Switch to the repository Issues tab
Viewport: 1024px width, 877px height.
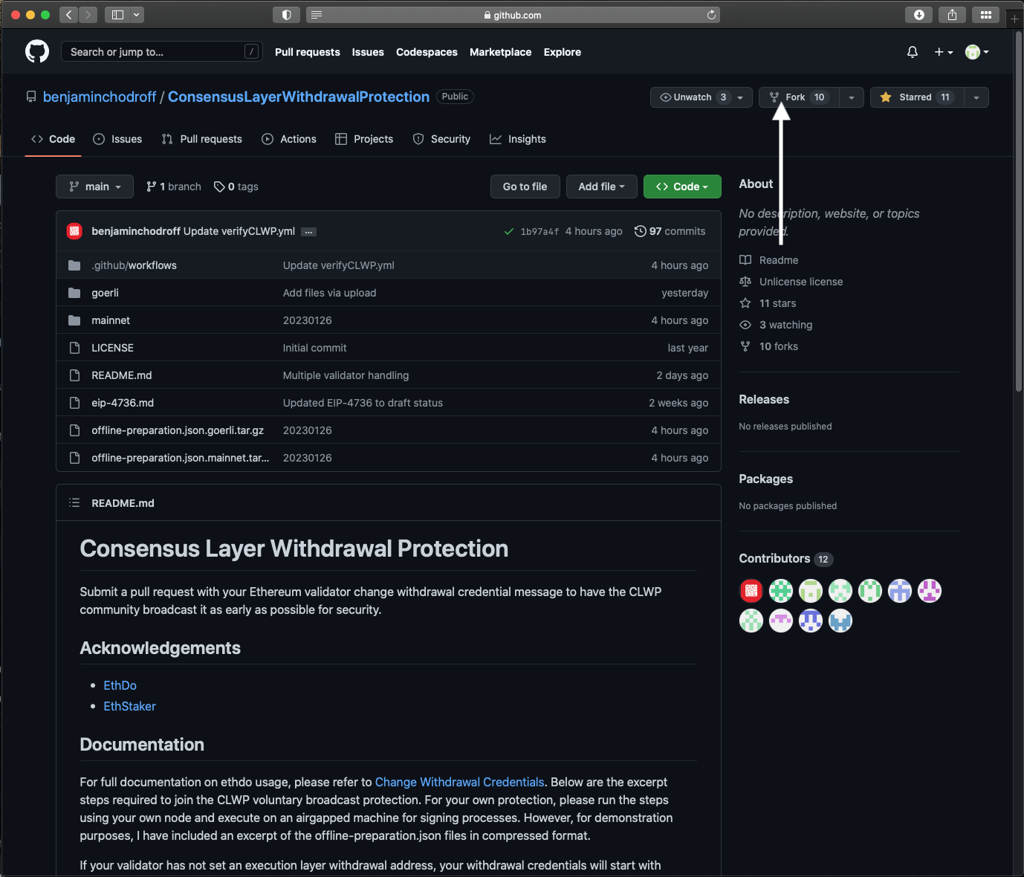pos(117,139)
